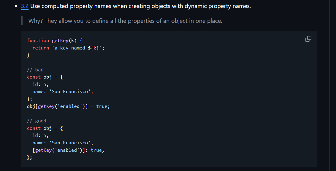Open the 3.2 section anchor link
This screenshot has height=171, width=336.
pos(25,6)
